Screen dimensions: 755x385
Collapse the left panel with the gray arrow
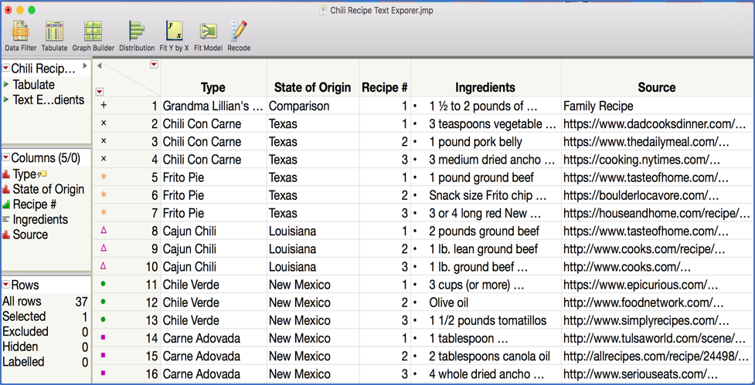click(x=99, y=66)
